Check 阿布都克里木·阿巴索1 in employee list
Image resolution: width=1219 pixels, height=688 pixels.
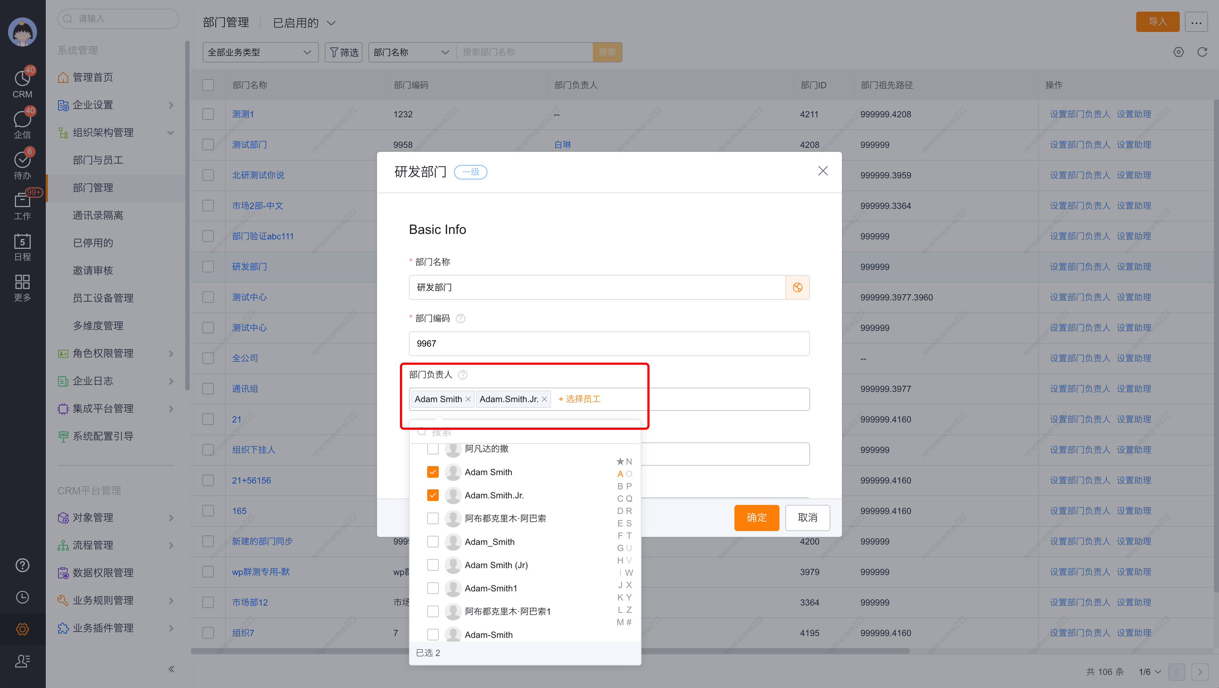[x=433, y=611]
